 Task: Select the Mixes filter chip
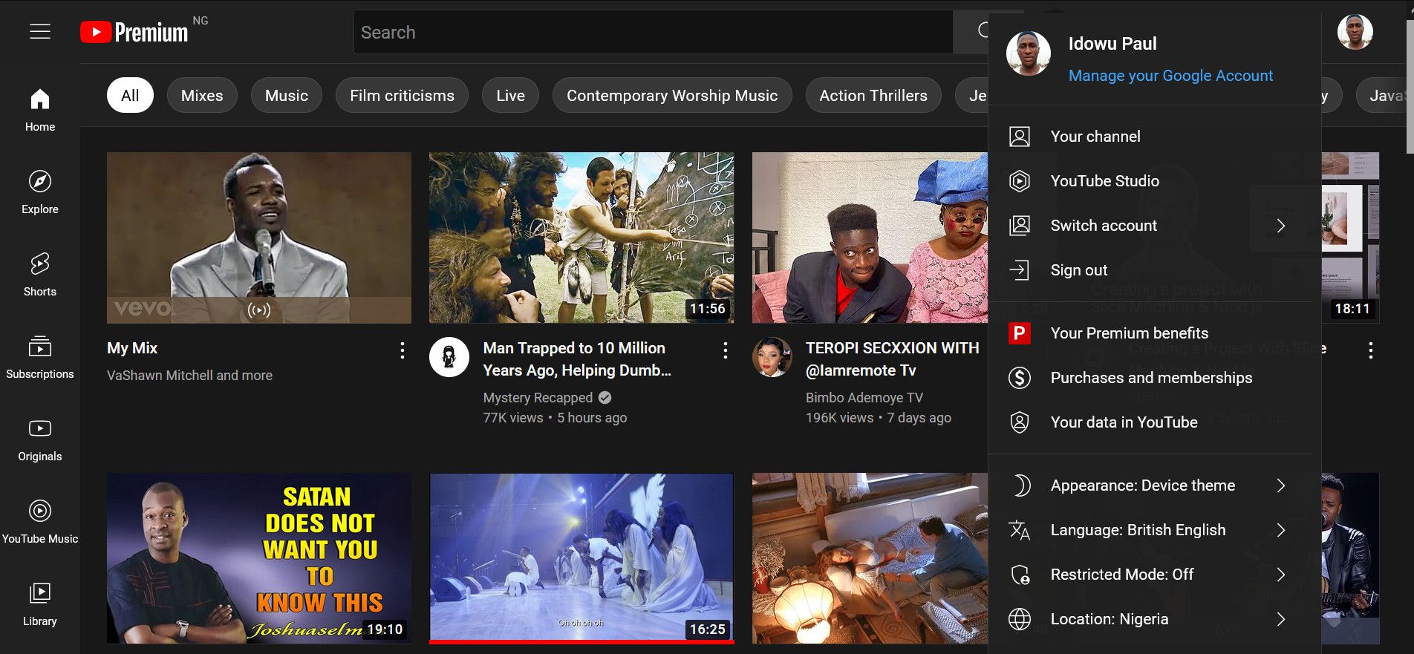click(202, 95)
